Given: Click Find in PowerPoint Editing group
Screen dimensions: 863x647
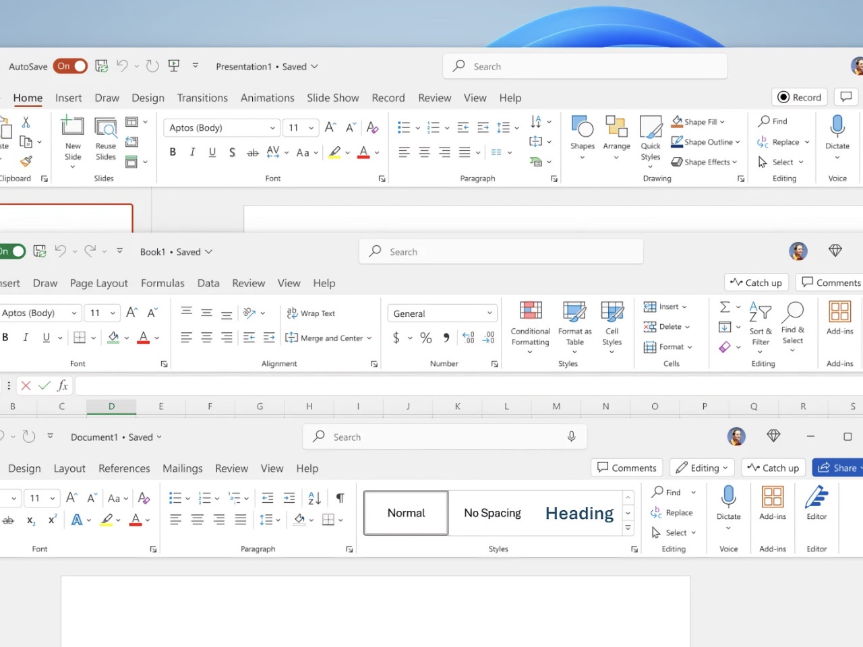Looking at the screenshot, I should coord(773,121).
